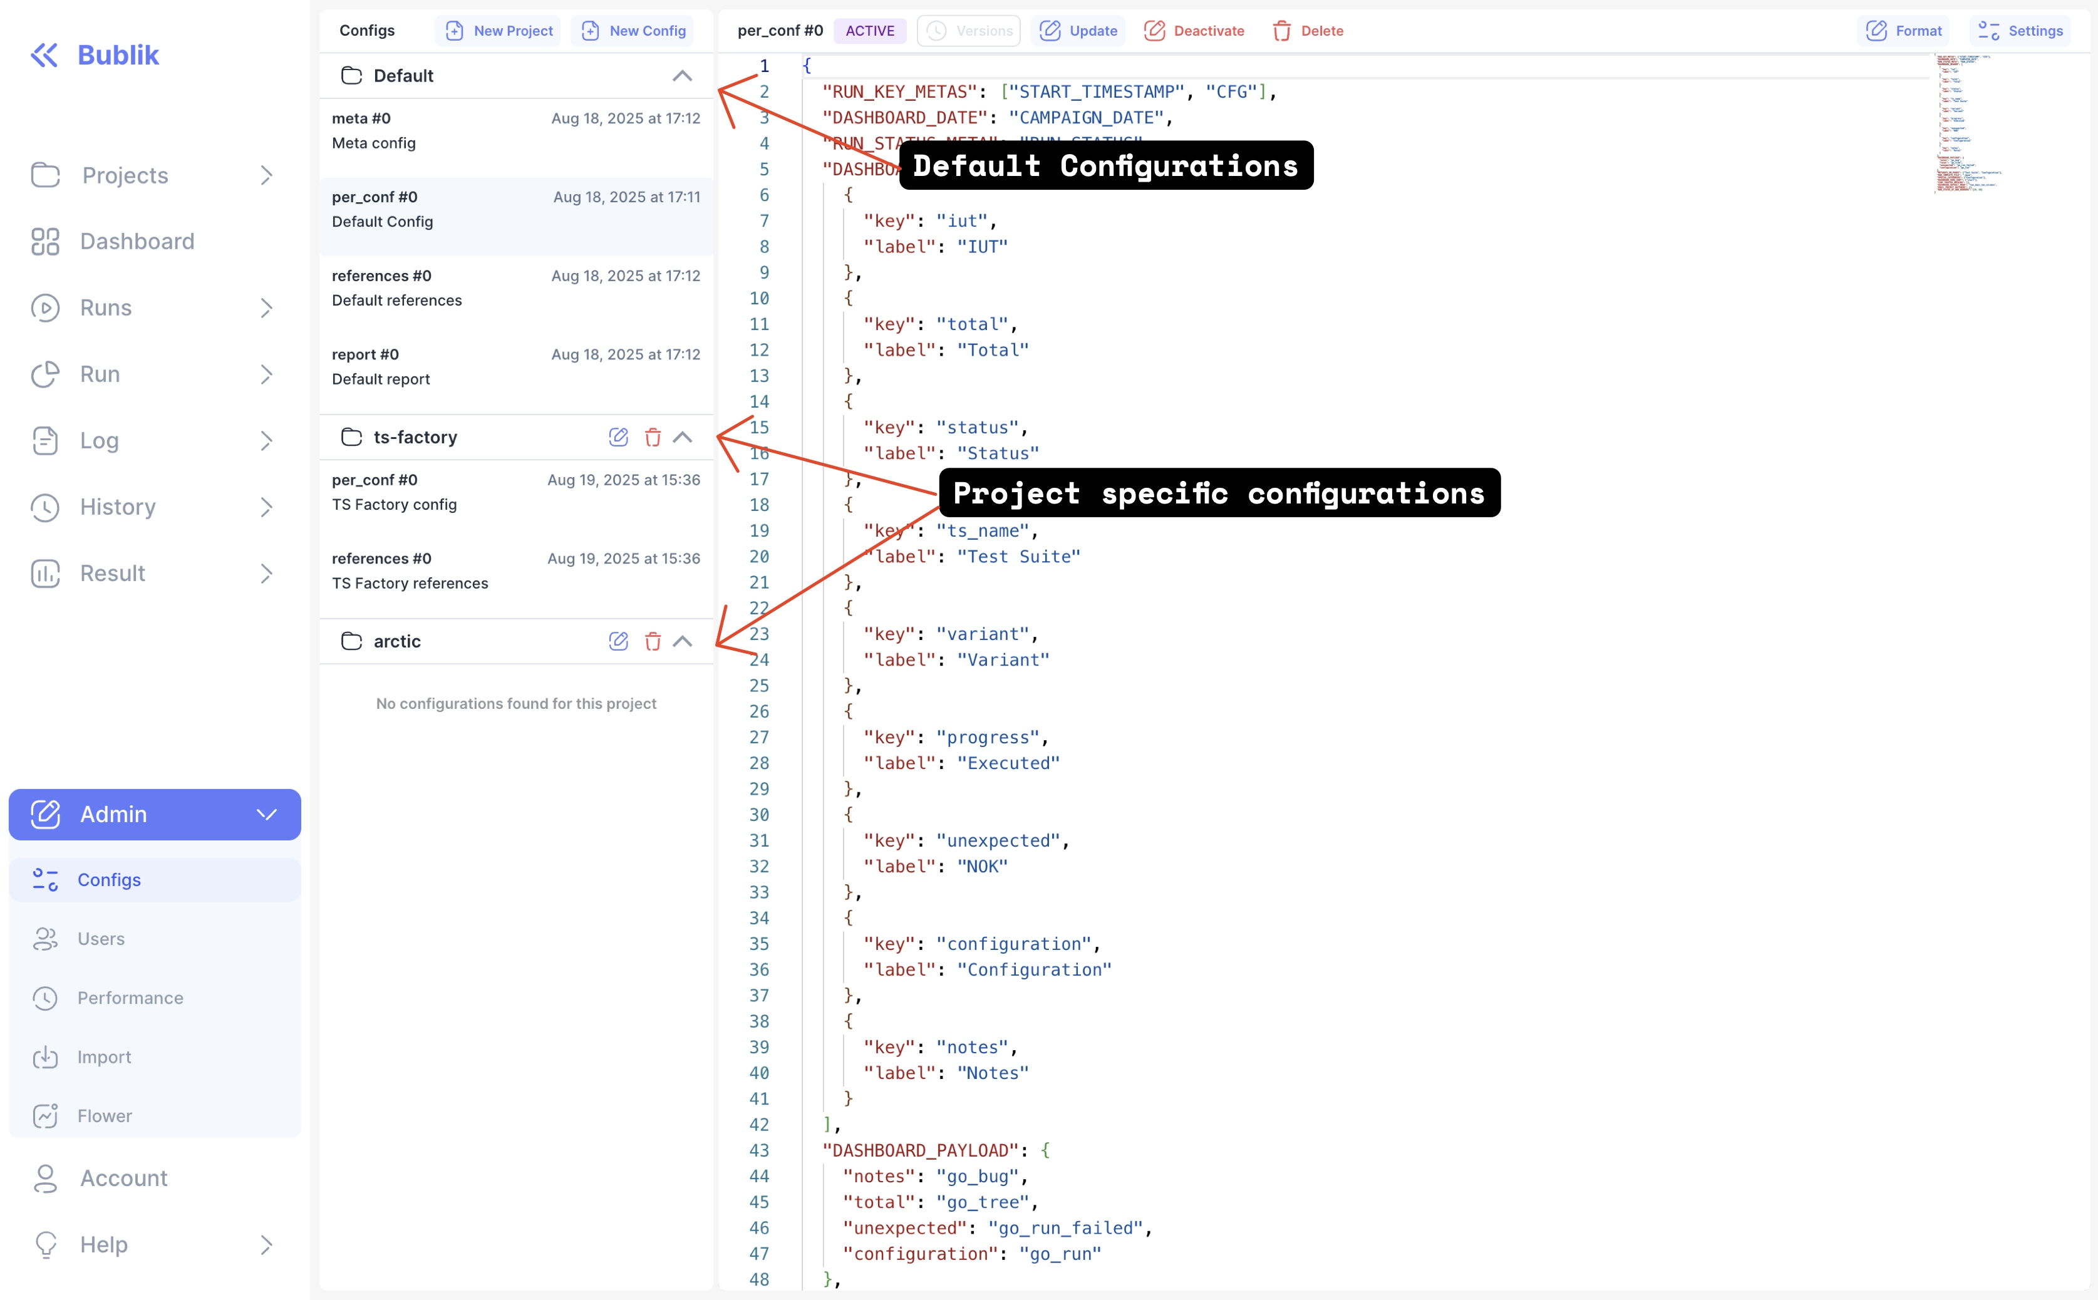Collapse sidebar using Bublik double-chevron icon
Viewport: 2098px width, 1300px height.
click(44, 55)
